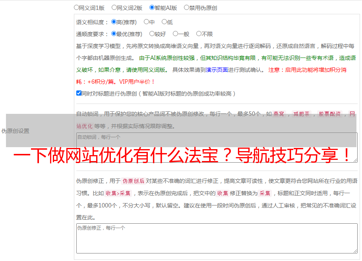The width and height of the screenshot is (362, 261).
Task: Click the 伪原创后 highlighted tag
Action: tap(134, 181)
